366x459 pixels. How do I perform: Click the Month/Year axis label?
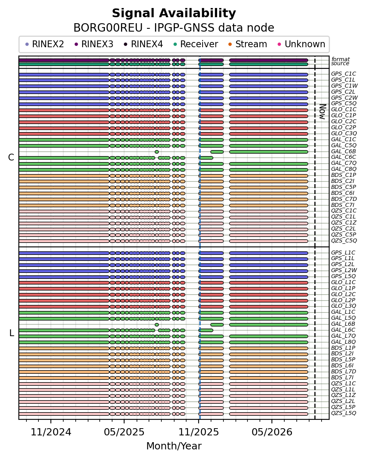pyautogui.click(x=174, y=446)
